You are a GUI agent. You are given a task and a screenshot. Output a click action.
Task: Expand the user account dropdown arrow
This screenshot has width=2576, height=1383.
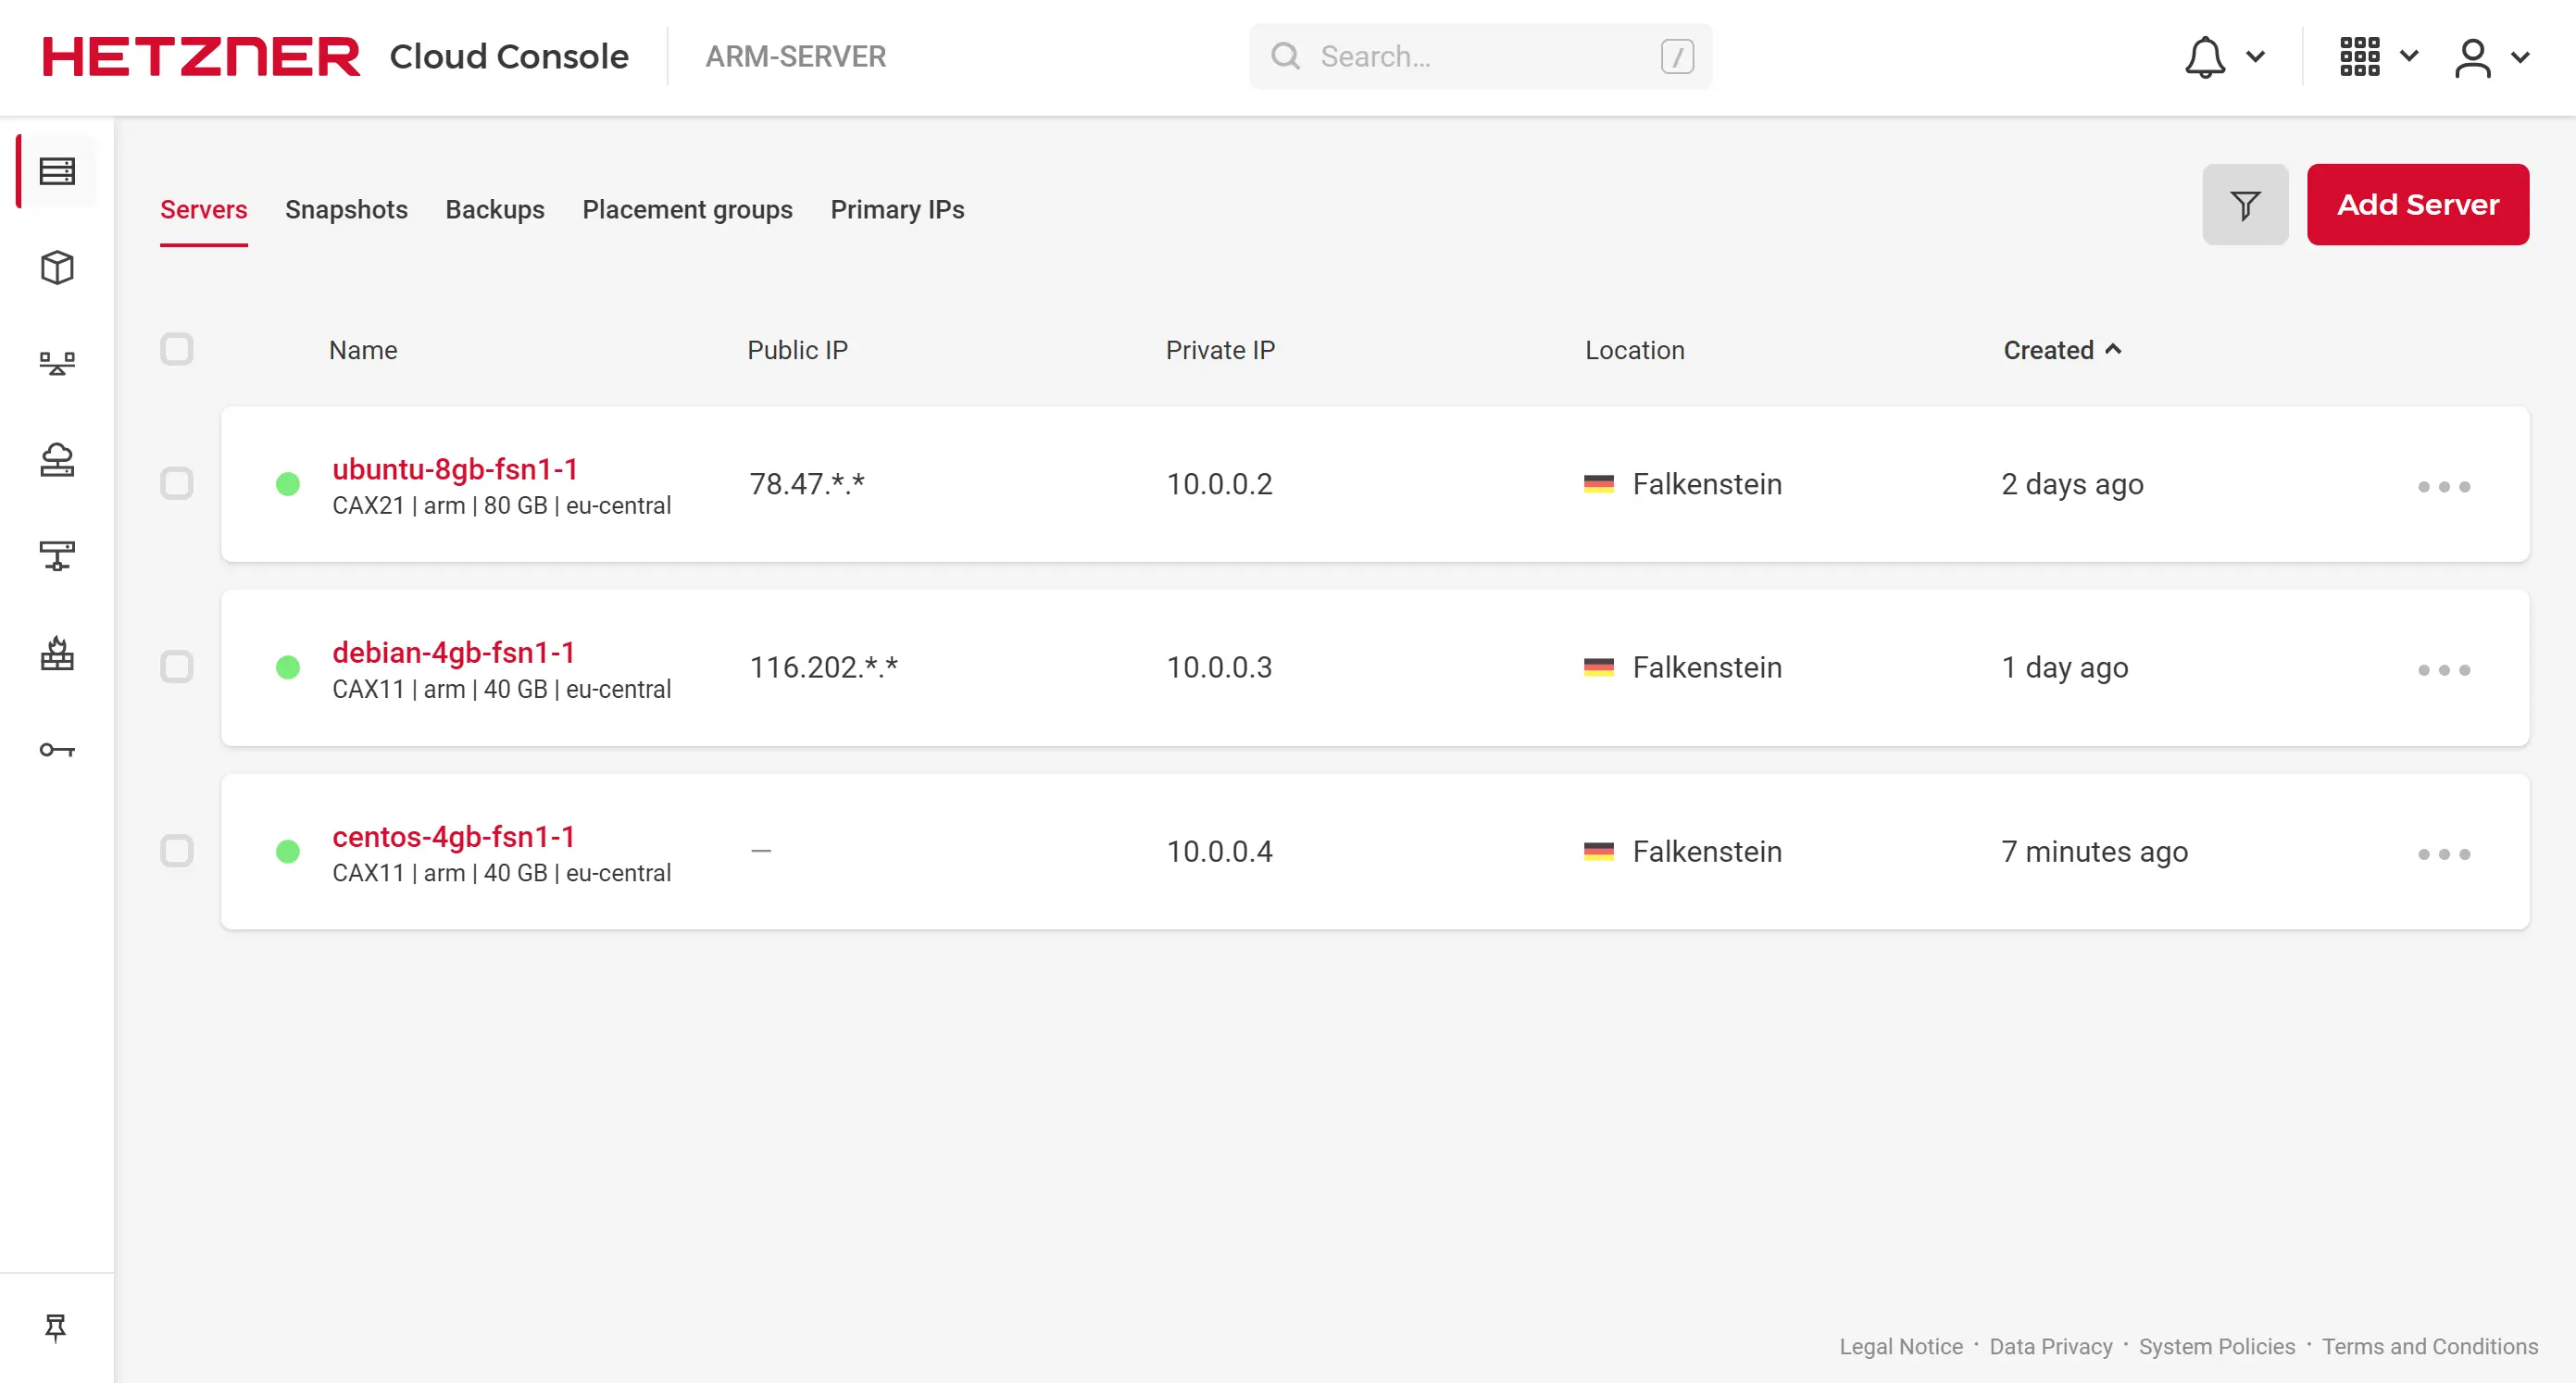[2520, 57]
